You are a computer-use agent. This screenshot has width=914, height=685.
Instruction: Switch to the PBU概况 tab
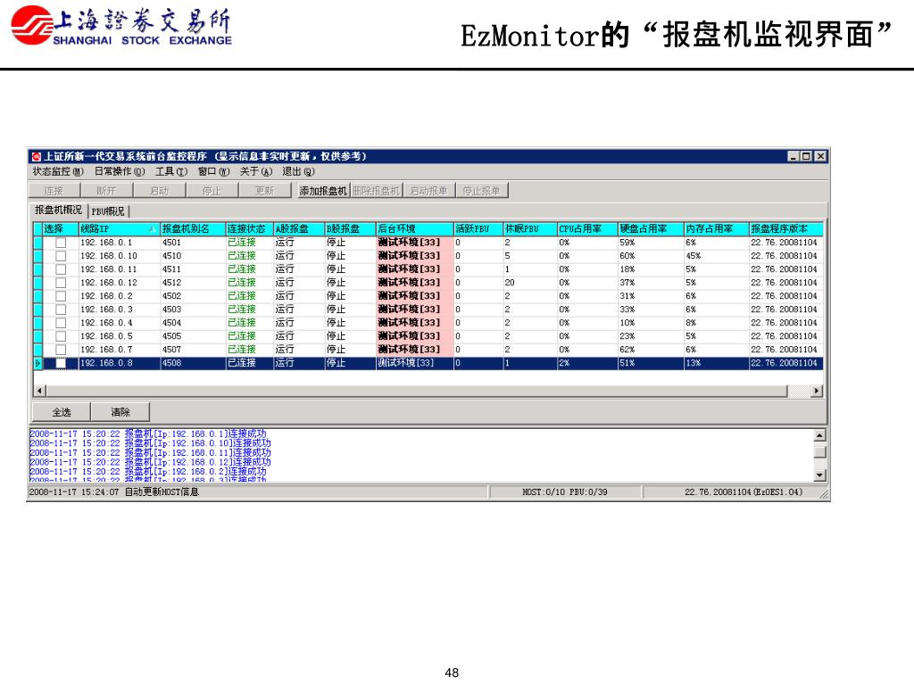pyautogui.click(x=108, y=211)
